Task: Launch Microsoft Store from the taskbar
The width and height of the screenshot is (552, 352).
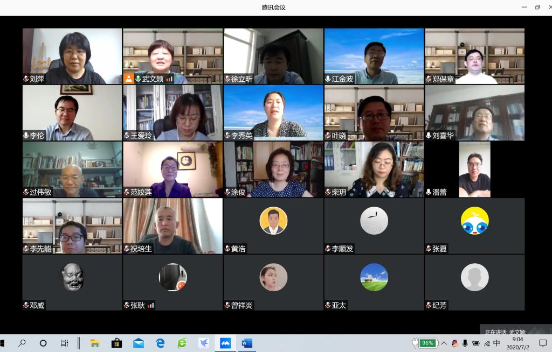Action: click(116, 343)
